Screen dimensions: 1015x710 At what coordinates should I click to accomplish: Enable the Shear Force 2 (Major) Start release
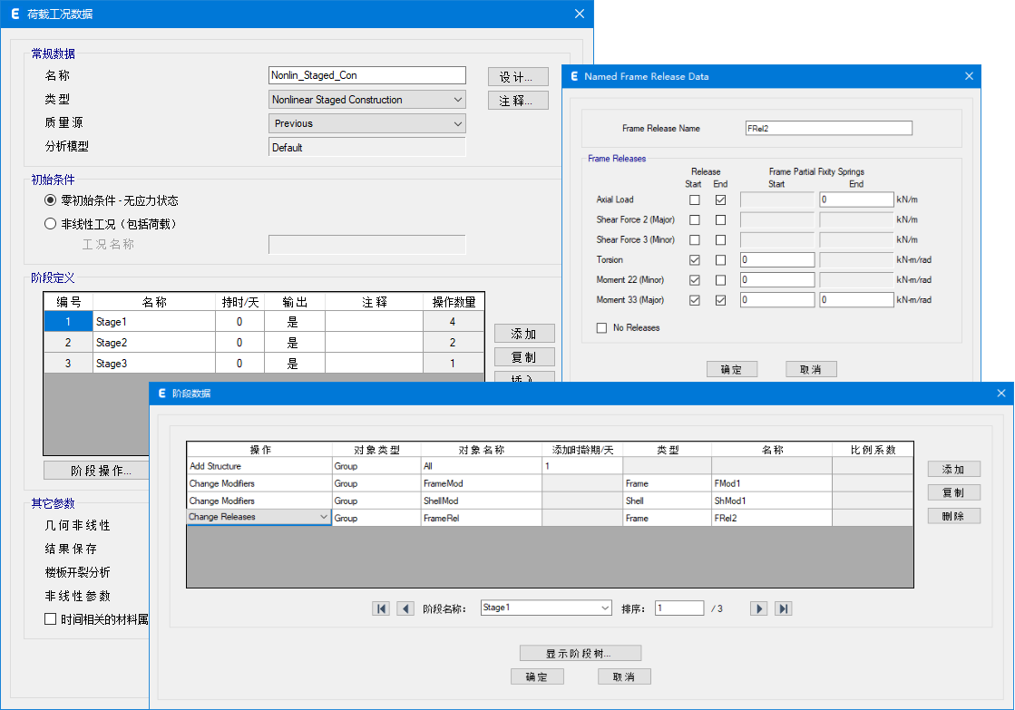695,220
